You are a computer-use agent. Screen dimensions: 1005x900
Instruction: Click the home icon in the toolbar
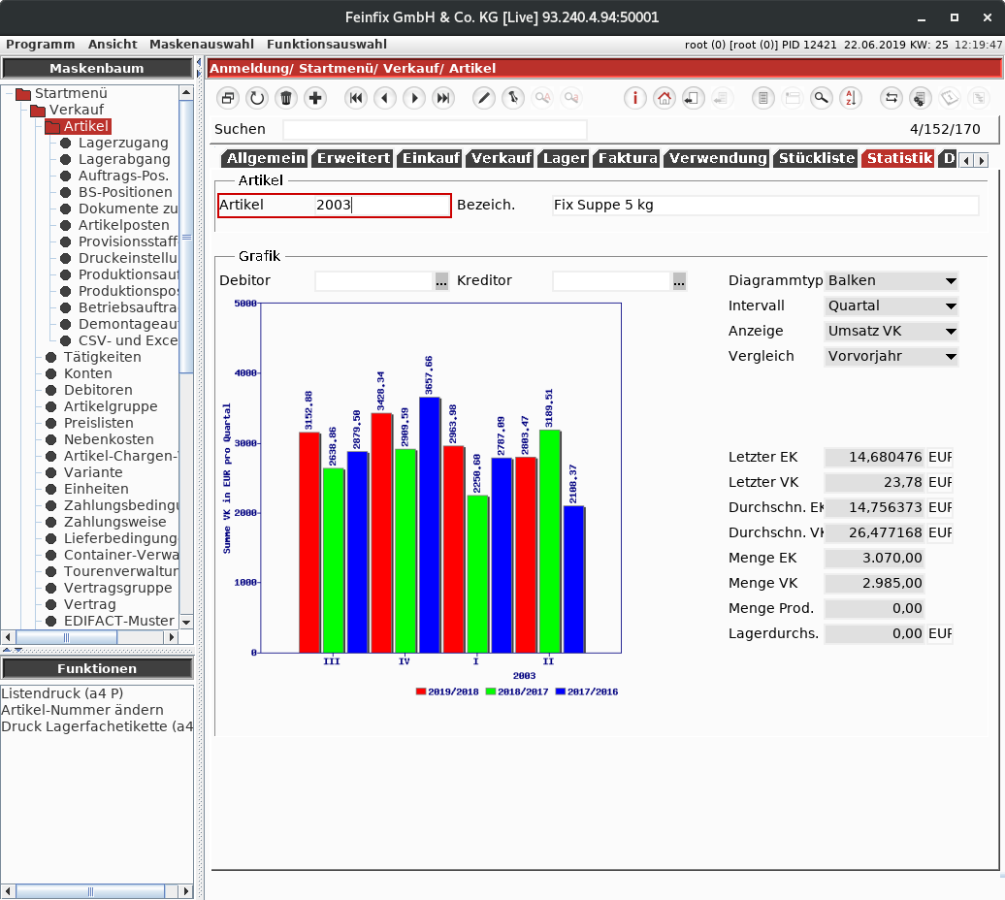coord(665,98)
